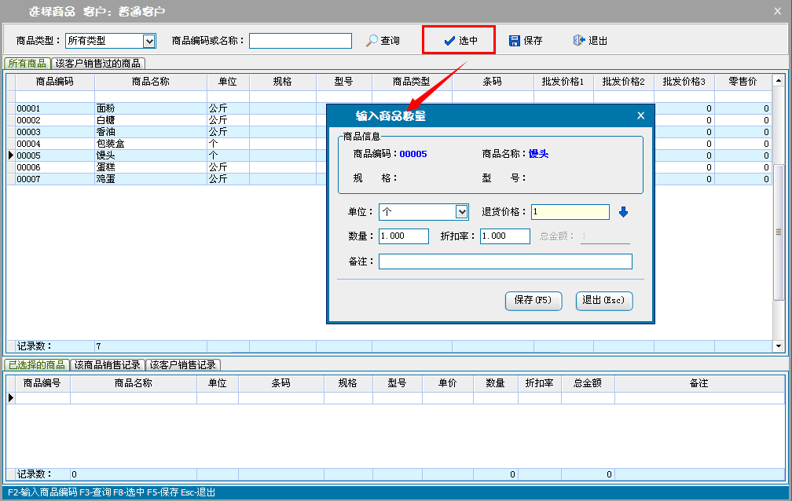Image resolution: width=792 pixels, height=501 pixels.
Task: Click the blue down arrow beside 退货价格
Action: point(623,212)
